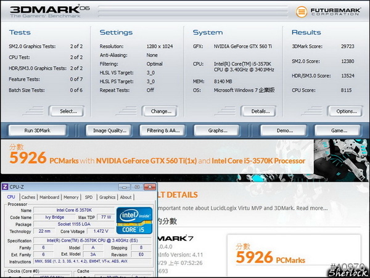370x278 pixels.
Task: Open the Memory tab in CPU-Z
Action: tap(71, 197)
